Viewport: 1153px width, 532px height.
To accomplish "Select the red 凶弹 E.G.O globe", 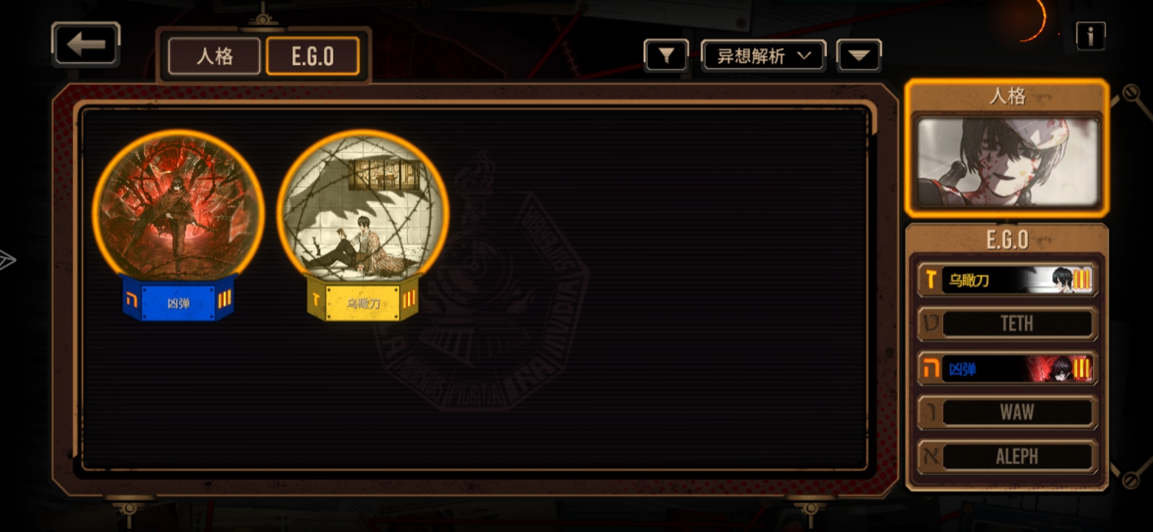I will pos(178,206).
